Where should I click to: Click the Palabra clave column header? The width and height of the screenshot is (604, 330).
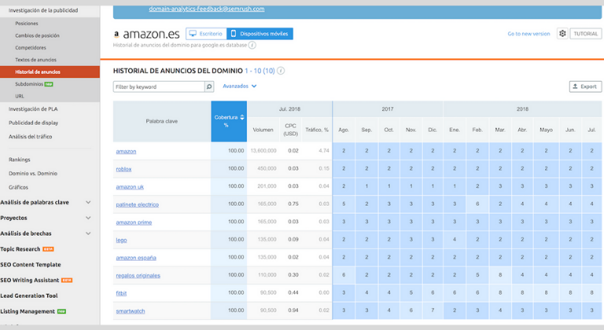click(162, 121)
